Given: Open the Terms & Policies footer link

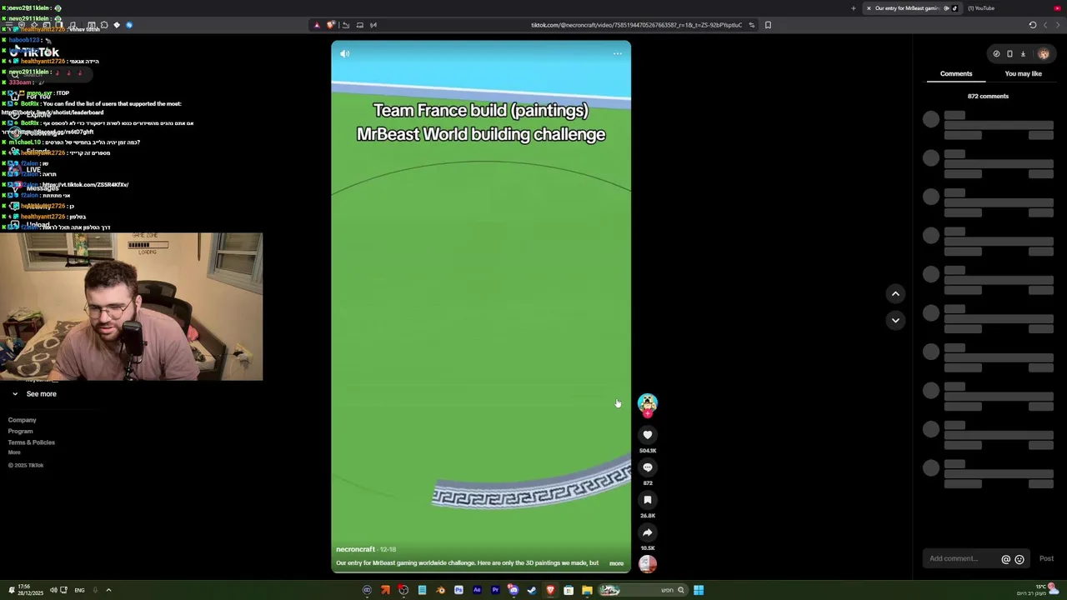Looking at the screenshot, I should pyautogui.click(x=32, y=442).
